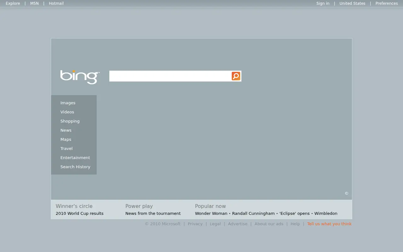Select Travel in the sidebar

point(66,148)
